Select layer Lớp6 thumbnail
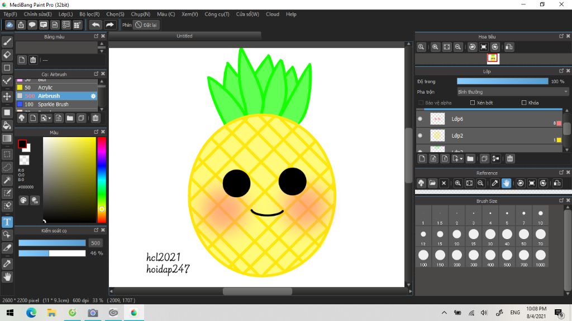The height and width of the screenshot is (321, 572). [437, 119]
